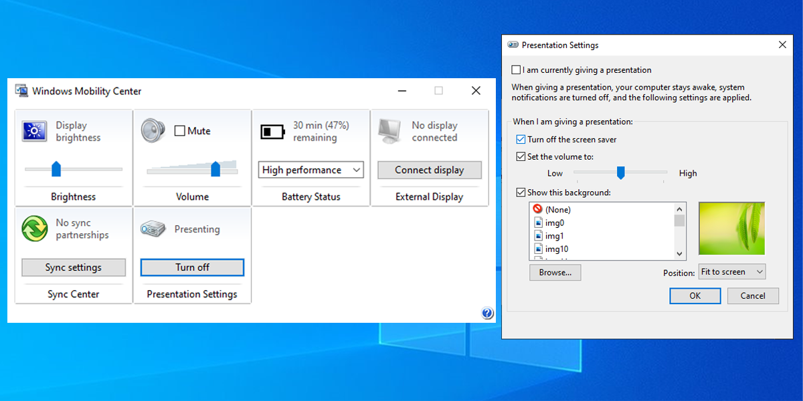Image resolution: width=803 pixels, height=401 pixels.
Task: Minimize the Windows Mobility Center window
Action: [x=401, y=91]
